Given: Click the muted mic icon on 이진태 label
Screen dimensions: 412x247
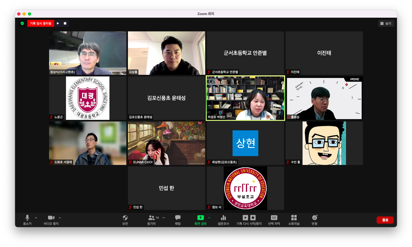Looking at the screenshot, I should pyautogui.click(x=288, y=72).
